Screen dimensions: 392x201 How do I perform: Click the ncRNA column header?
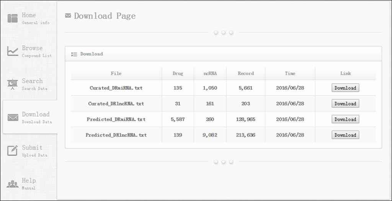coord(210,73)
